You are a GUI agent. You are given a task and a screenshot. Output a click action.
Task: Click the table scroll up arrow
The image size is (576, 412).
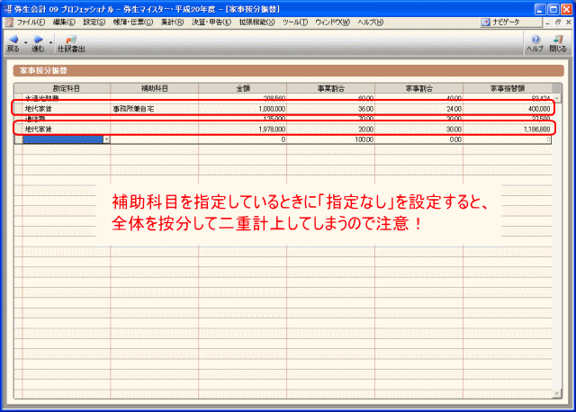pyautogui.click(x=557, y=98)
